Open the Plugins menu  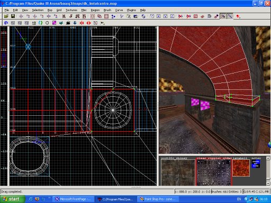pos(131,10)
